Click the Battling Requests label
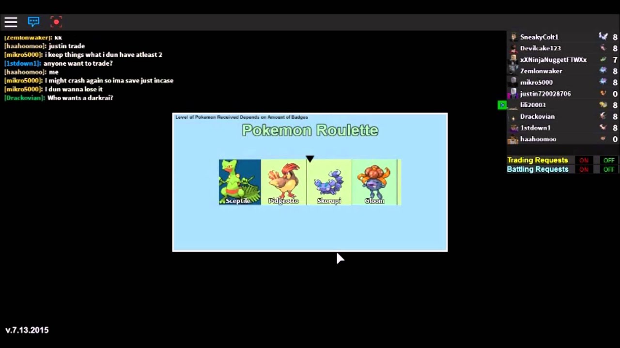This screenshot has width=620, height=348. [x=537, y=169]
